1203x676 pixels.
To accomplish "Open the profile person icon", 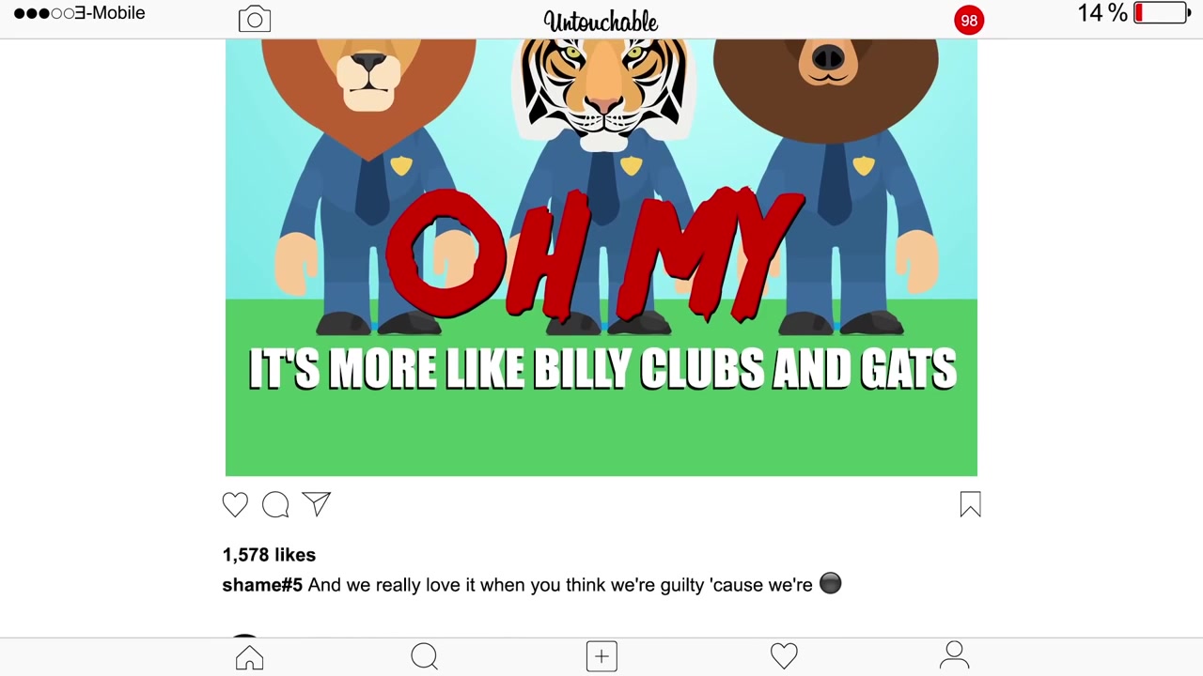I will coord(954,655).
